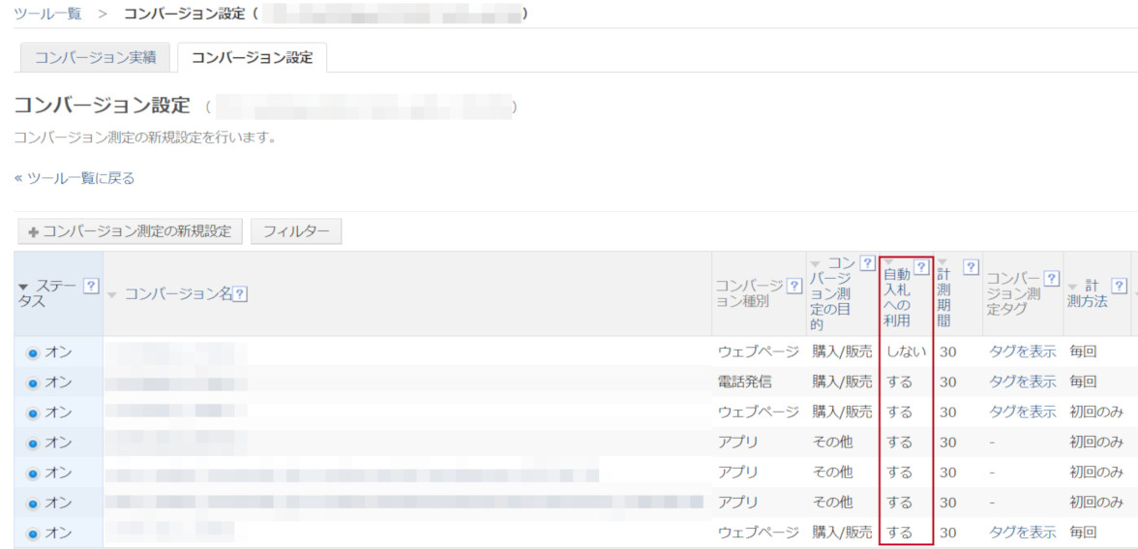Sort by 自動入札への利用 arrow
1138x549 pixels.
coord(890,261)
